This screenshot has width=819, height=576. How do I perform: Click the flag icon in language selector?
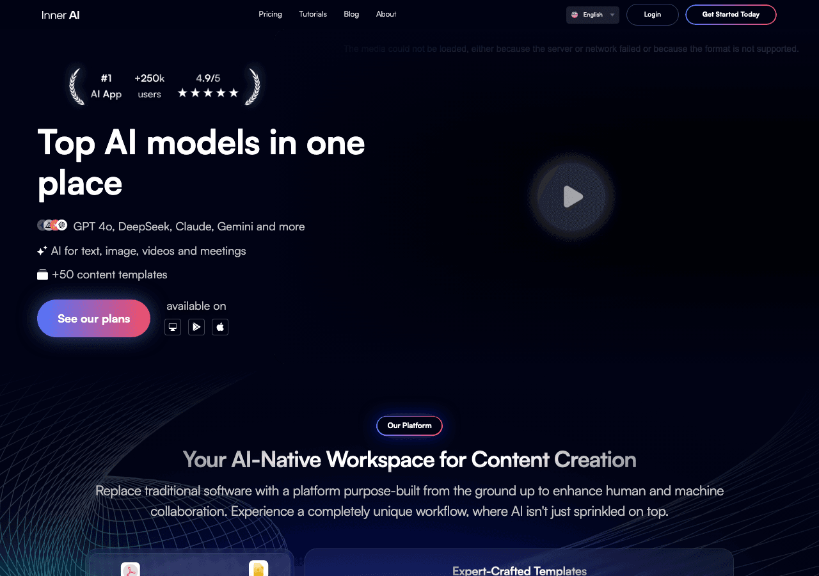[x=575, y=15]
